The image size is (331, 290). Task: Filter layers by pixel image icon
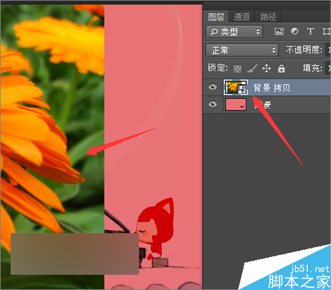coord(279,32)
